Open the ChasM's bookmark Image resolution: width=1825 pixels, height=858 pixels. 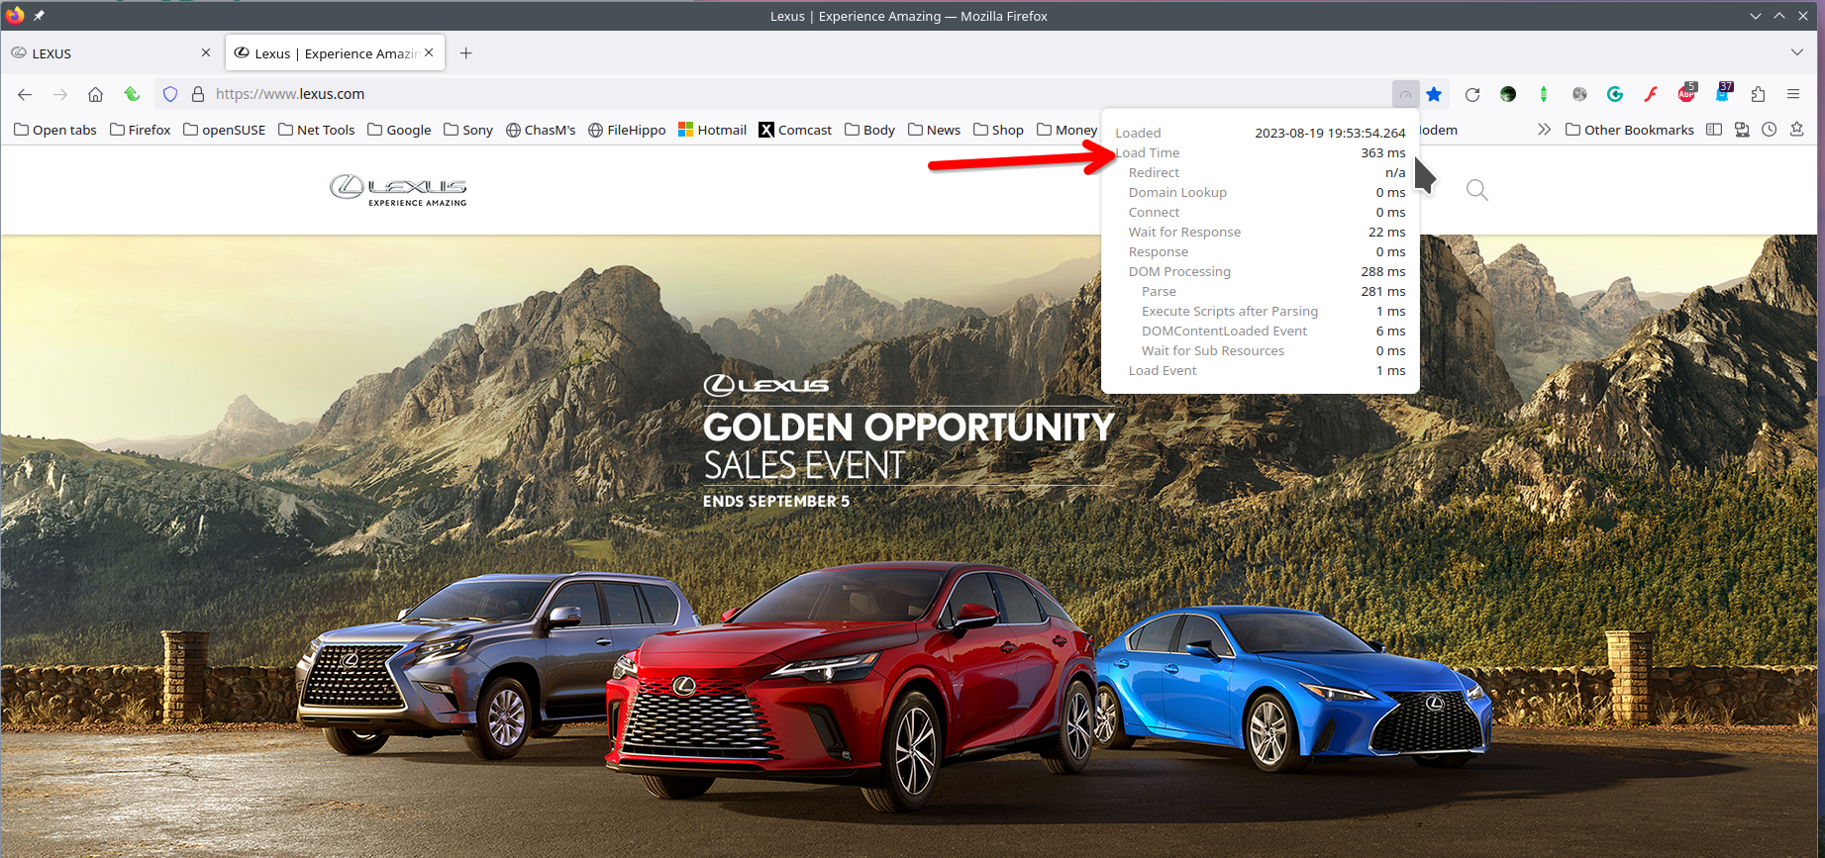[541, 130]
